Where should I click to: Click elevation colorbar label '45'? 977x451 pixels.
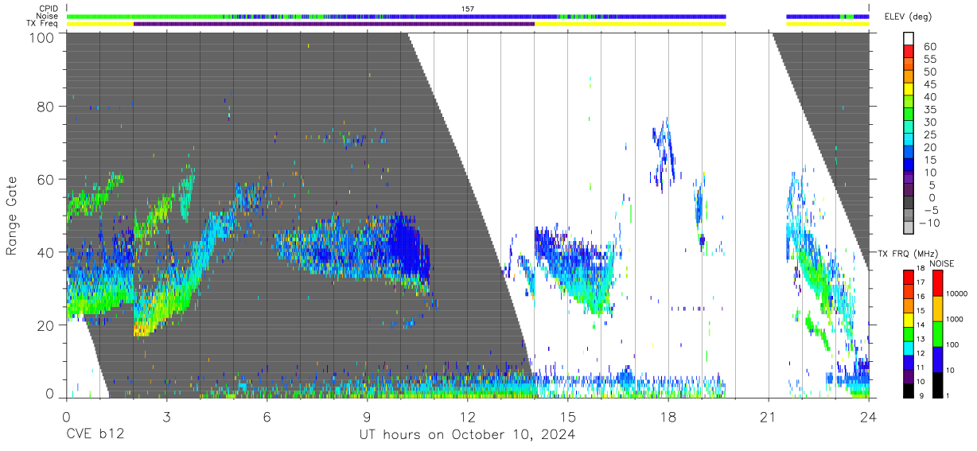click(929, 84)
